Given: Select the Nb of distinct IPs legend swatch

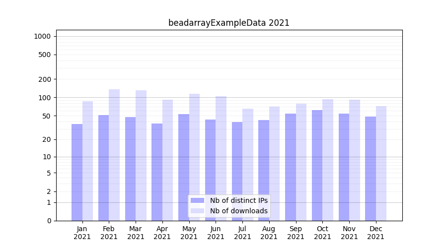Looking at the screenshot, I should point(197,200).
